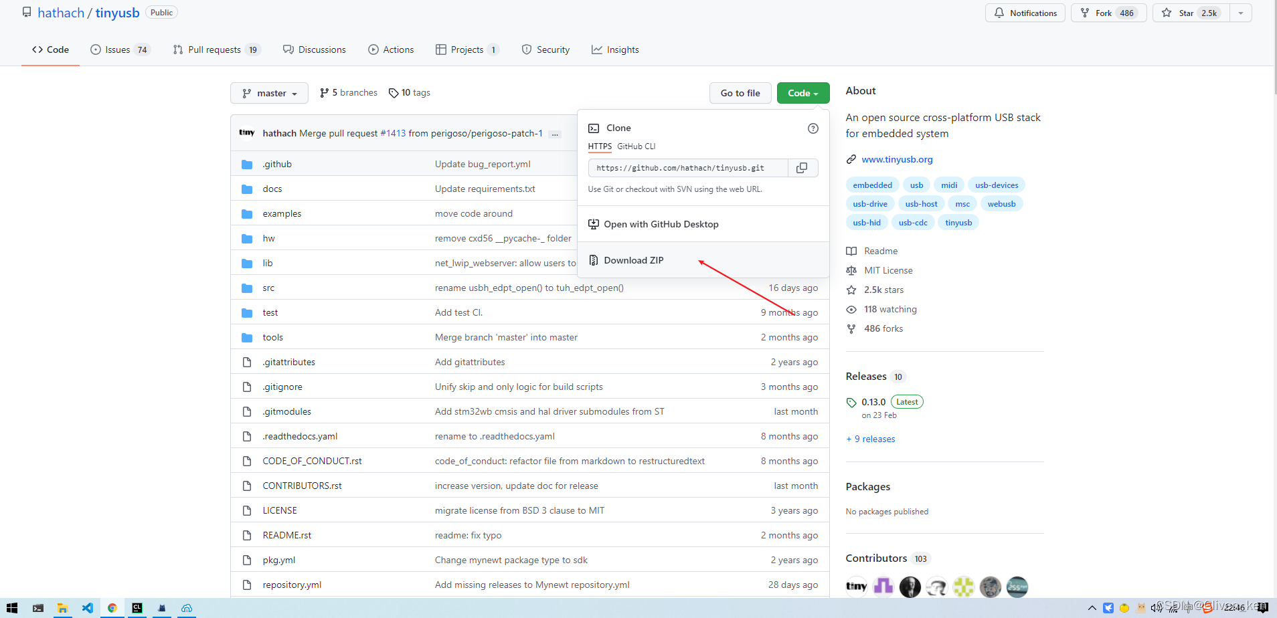
Task: Open the hathach owner link
Action: (61, 13)
